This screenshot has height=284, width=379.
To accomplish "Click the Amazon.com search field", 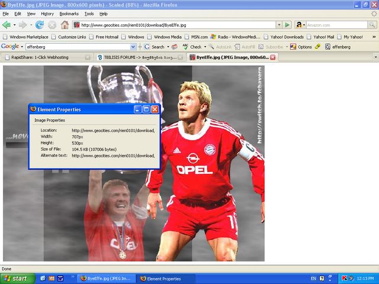I will pyautogui.click(x=337, y=25).
